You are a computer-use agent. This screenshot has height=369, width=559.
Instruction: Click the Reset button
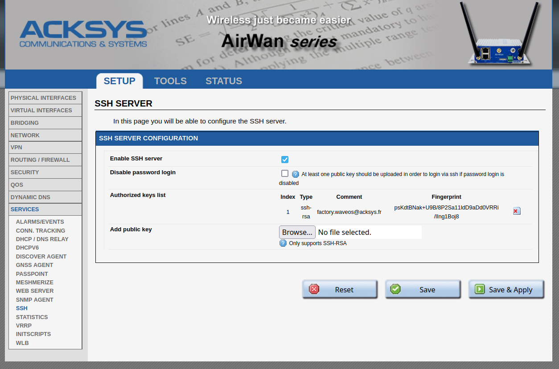tap(340, 290)
